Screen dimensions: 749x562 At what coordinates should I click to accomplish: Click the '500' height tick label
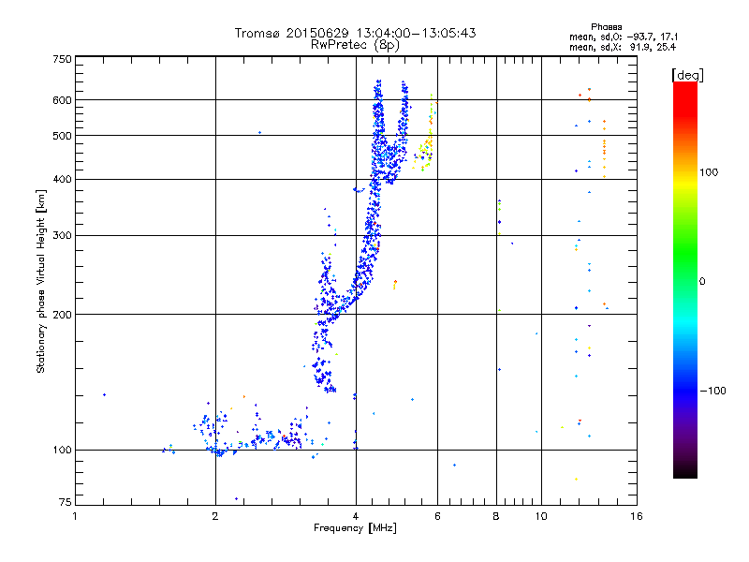(62, 136)
